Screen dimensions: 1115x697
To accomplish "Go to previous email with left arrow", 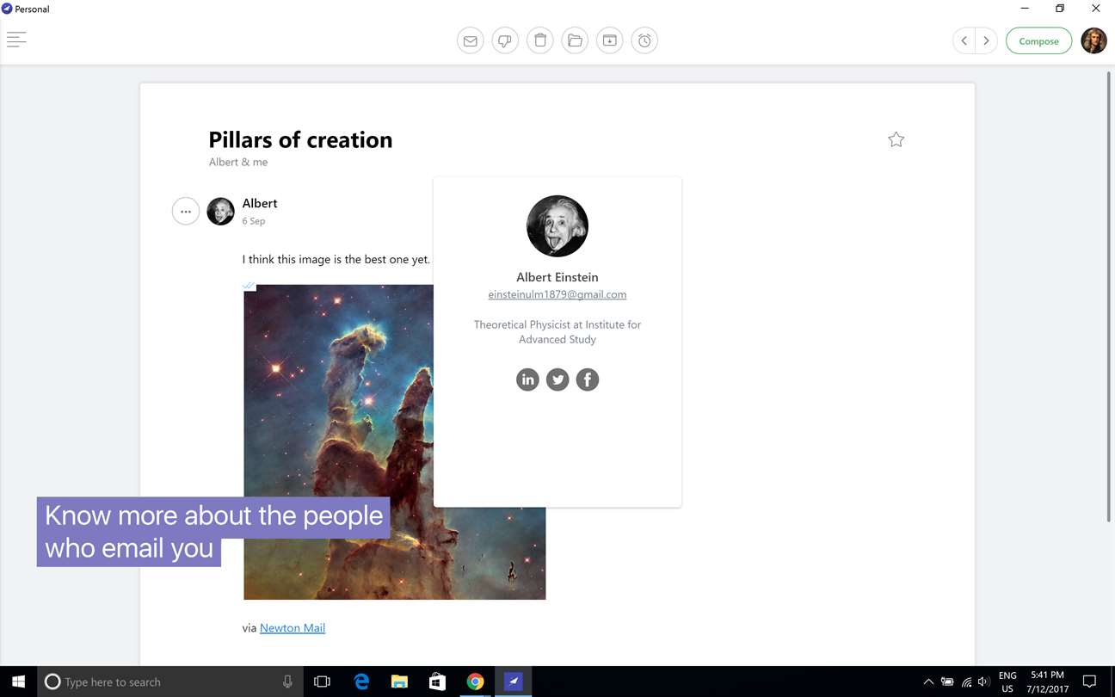I will [964, 40].
